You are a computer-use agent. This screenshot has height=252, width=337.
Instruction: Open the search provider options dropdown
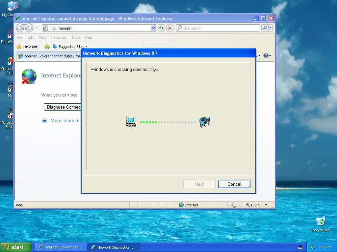point(271,28)
